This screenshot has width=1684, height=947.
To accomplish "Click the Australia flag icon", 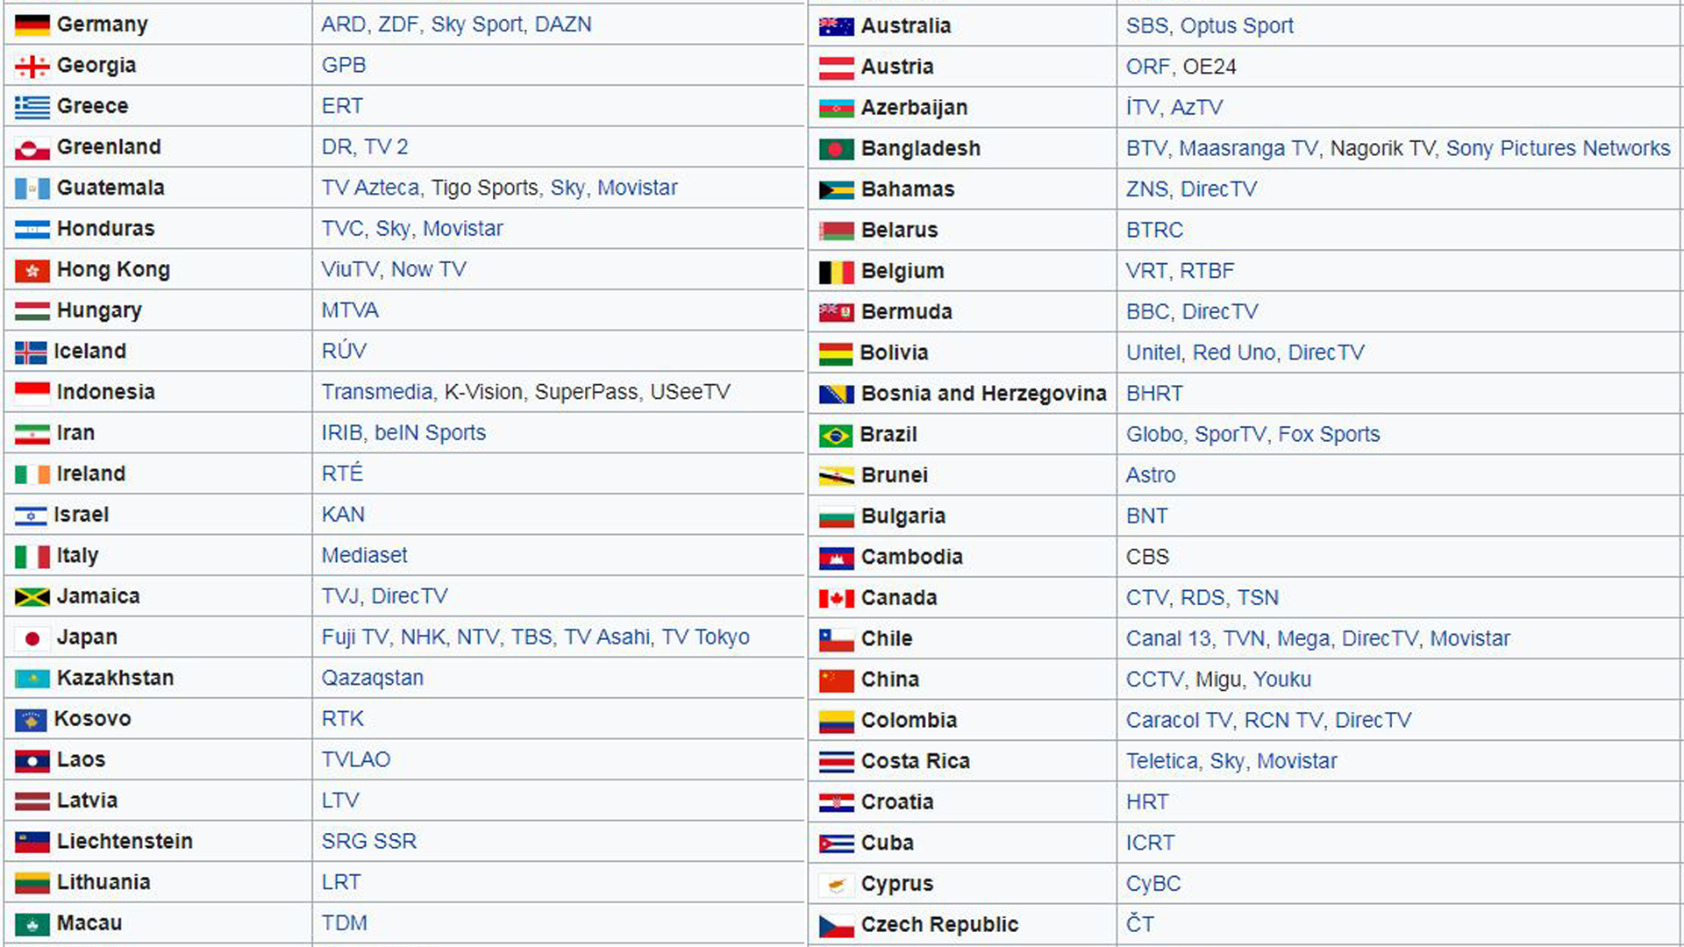I will coord(836,26).
